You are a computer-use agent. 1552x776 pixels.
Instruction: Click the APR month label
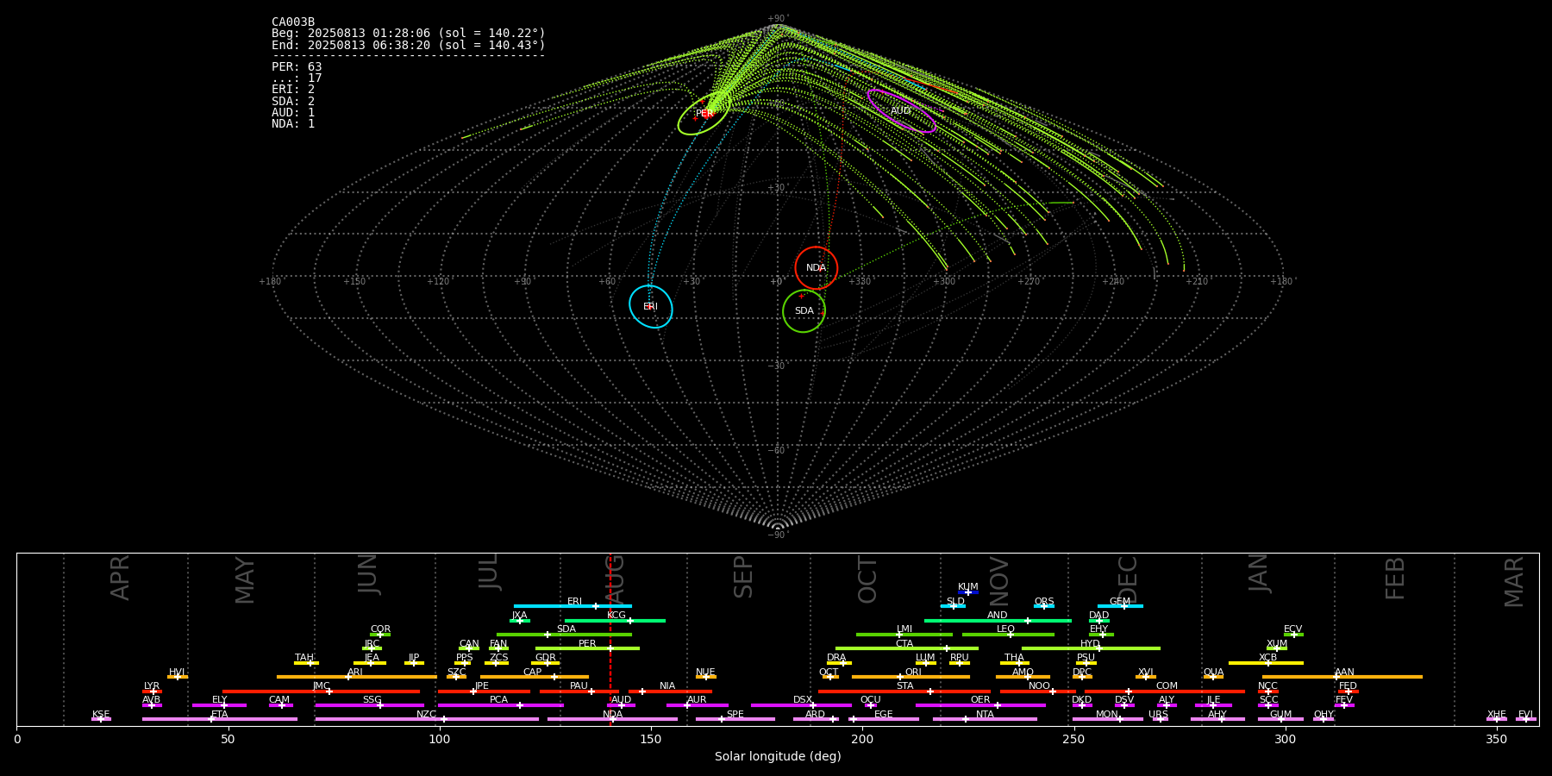120,578
